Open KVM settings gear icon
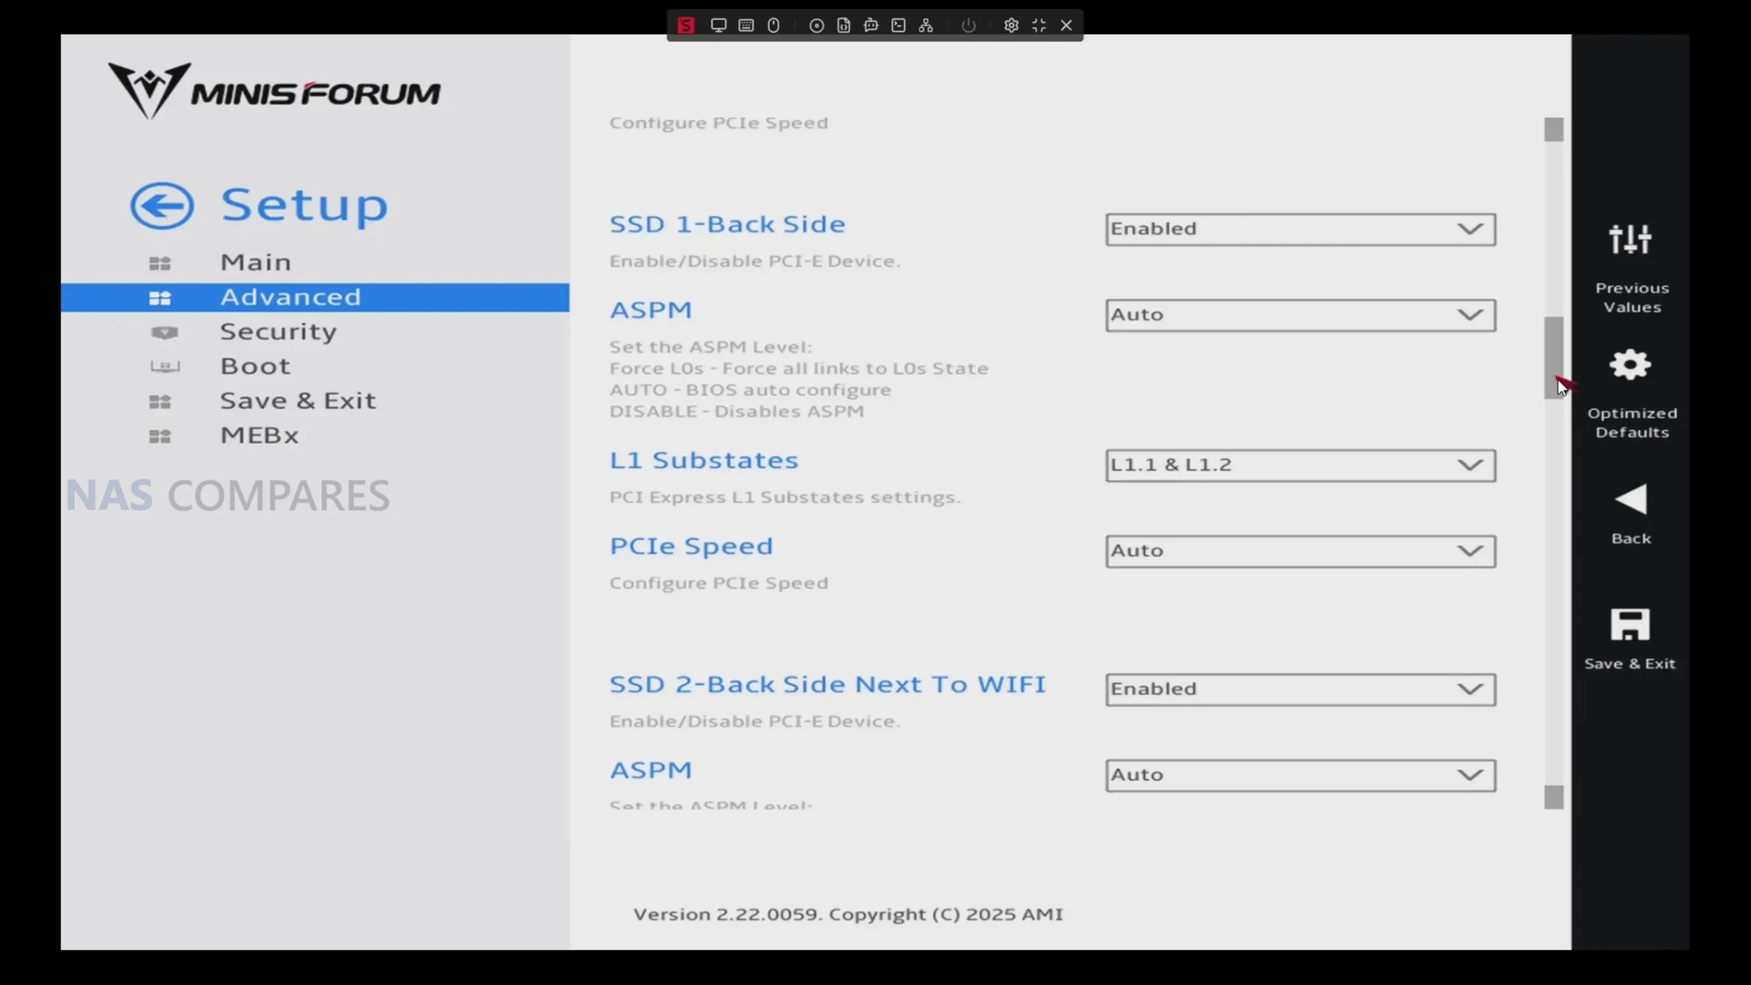This screenshot has height=985, width=1751. click(1011, 25)
